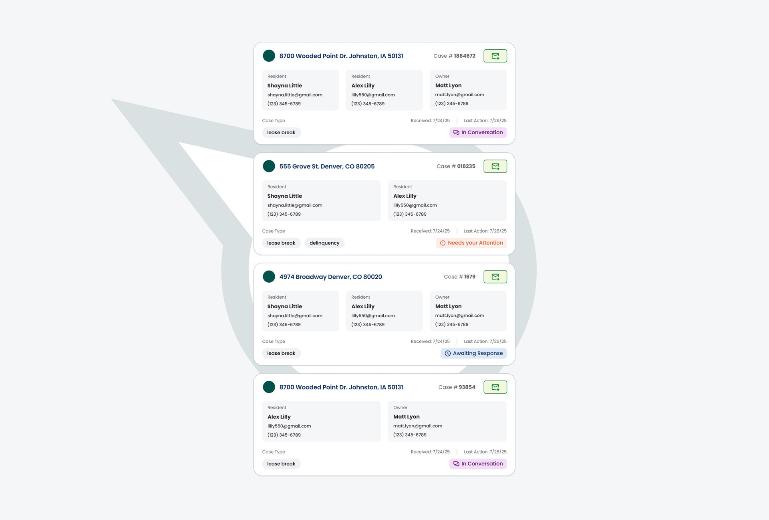The width and height of the screenshot is (769, 520).
Task: Click In Conversation badge on case 93854
Action: 478,464
